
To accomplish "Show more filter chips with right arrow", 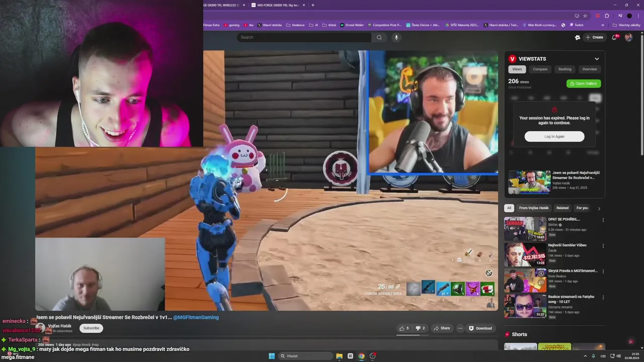I will (599, 208).
